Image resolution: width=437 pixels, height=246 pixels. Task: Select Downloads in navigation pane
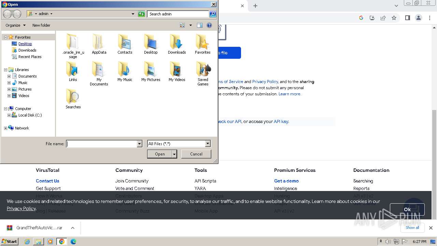(x=27, y=50)
